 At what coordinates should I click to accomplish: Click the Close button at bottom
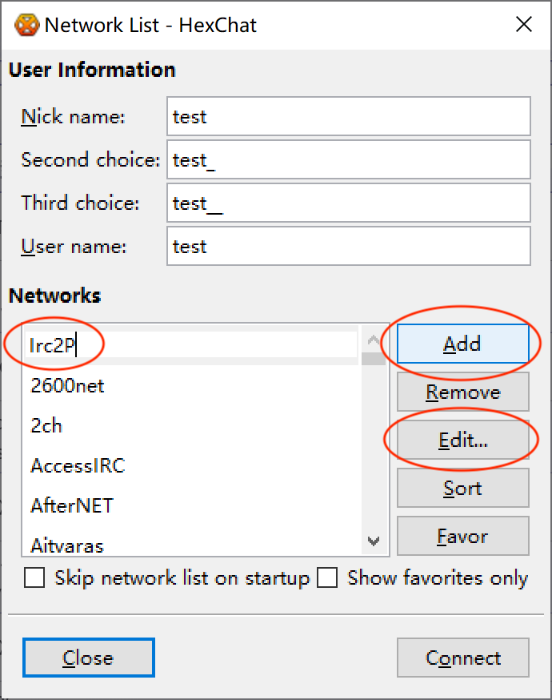[88, 658]
